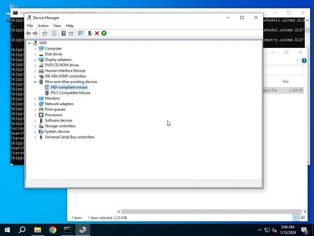Click the Back arrow in Device Manager toolbar
This screenshot has width=314, height=236.
[28, 33]
